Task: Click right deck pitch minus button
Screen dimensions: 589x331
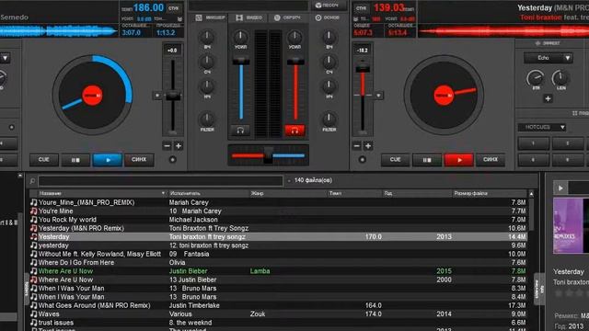Action: click(357, 146)
